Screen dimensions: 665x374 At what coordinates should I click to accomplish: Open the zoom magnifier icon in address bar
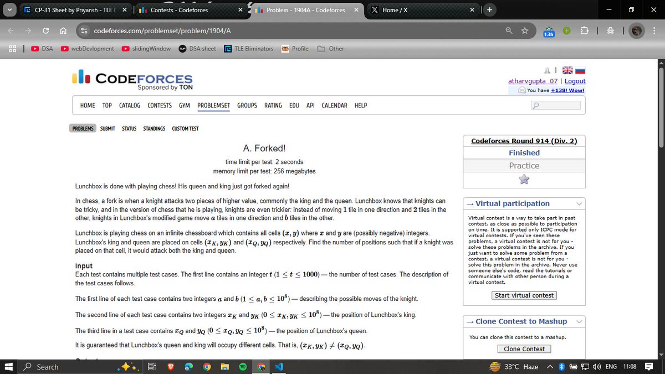coord(509,31)
